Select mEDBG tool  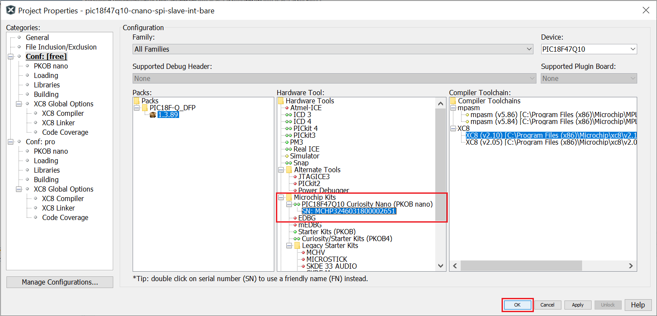(310, 225)
